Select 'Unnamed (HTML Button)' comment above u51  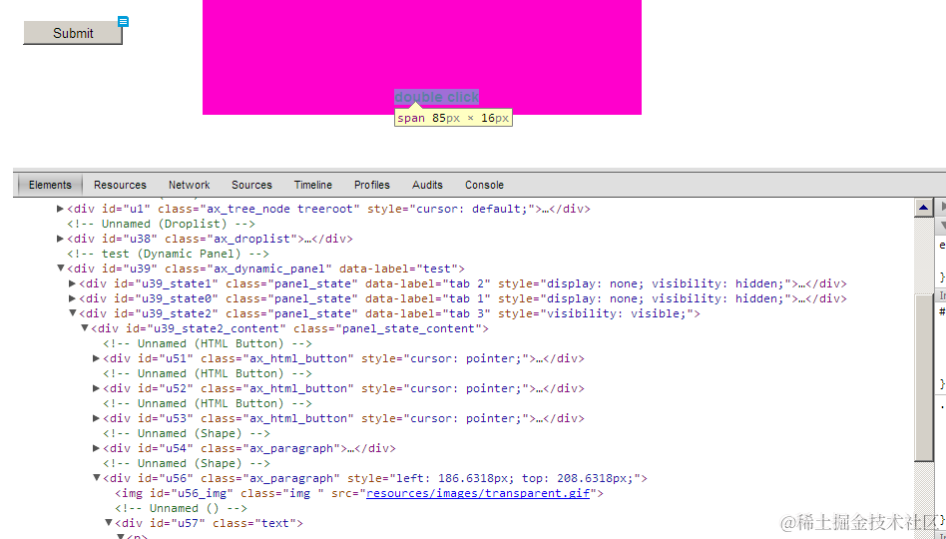[207, 343]
